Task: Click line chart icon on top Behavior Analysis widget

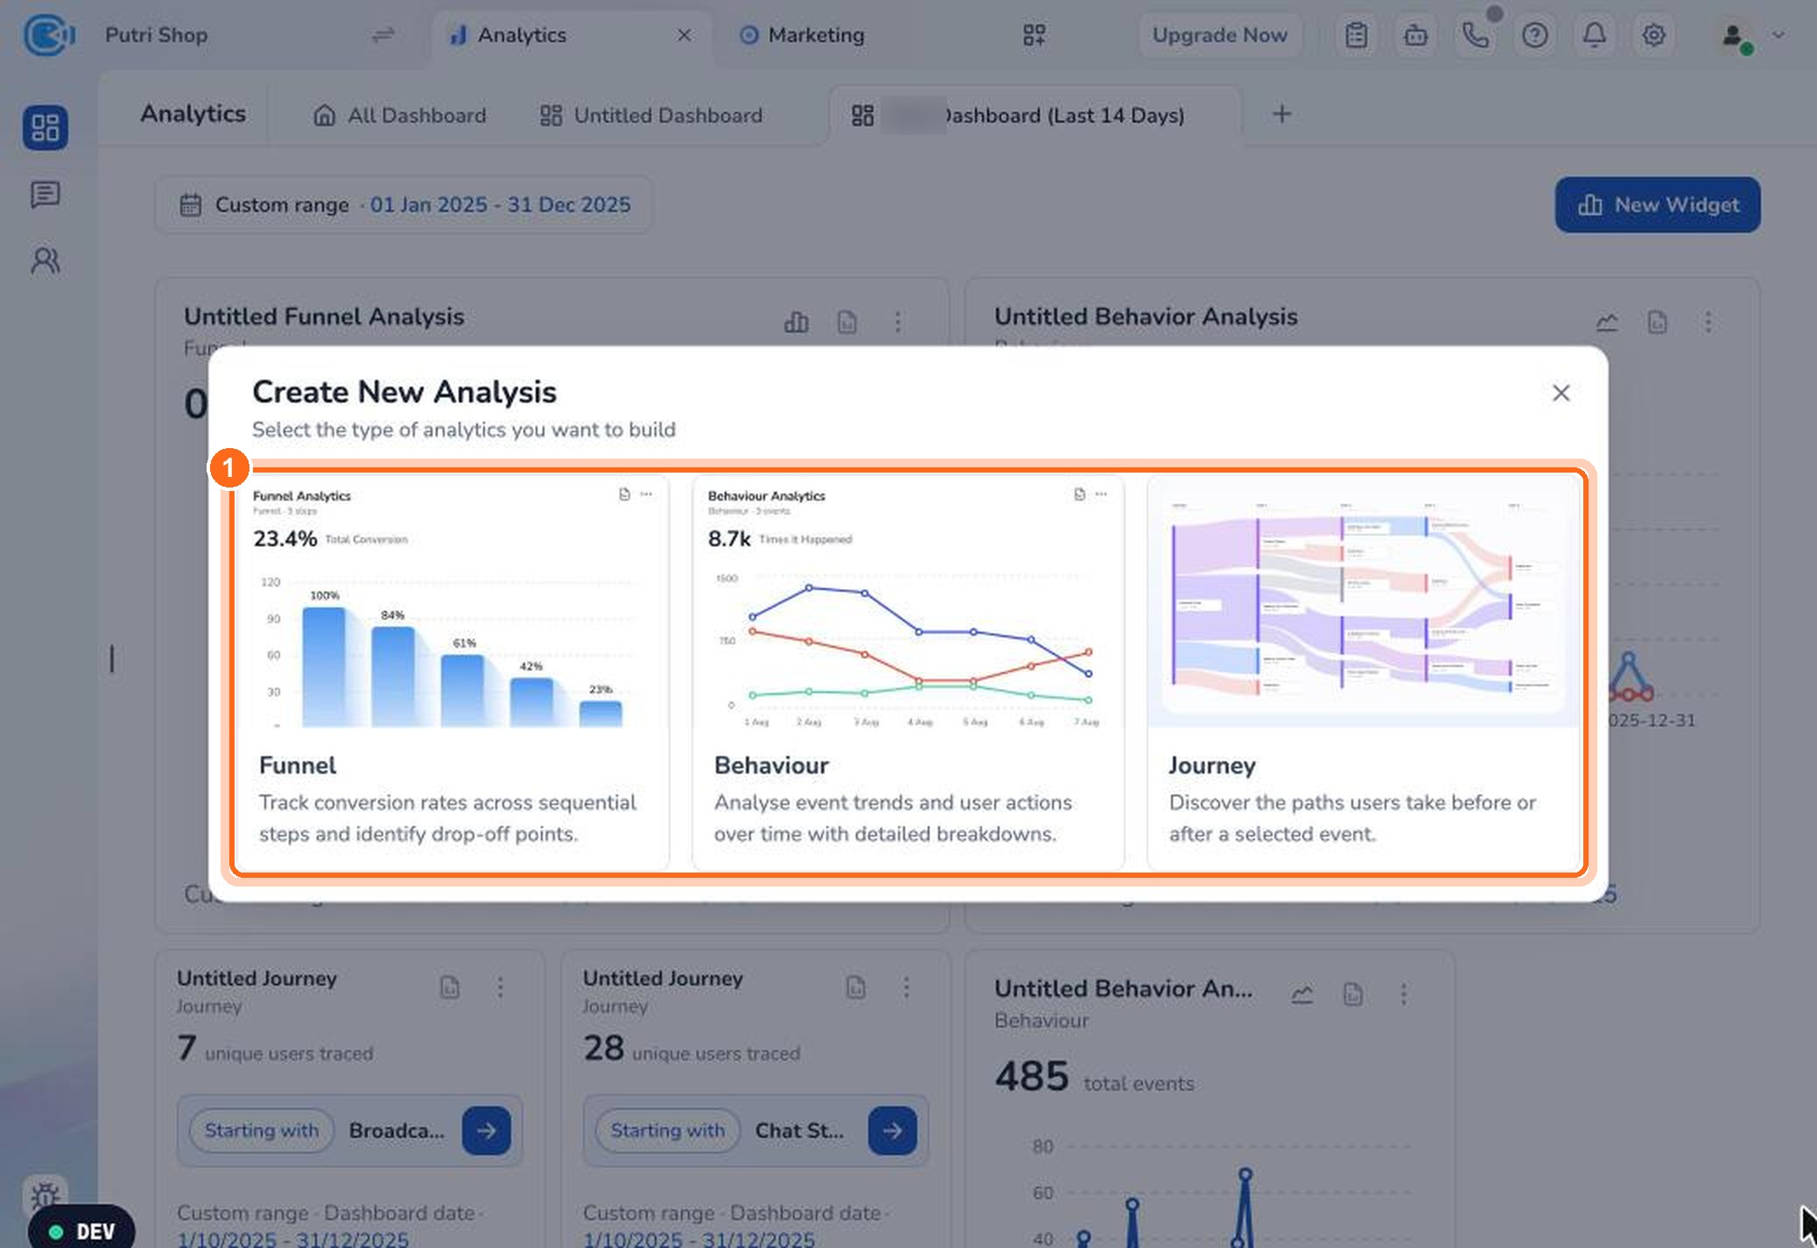Action: tap(1606, 322)
